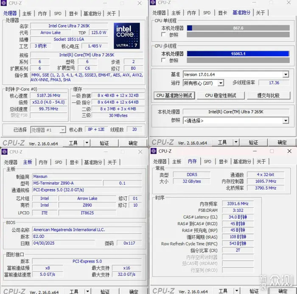Click the 多线程倍率 17.36 value
Viewport: 297px width, 294px height.
(x=274, y=83)
